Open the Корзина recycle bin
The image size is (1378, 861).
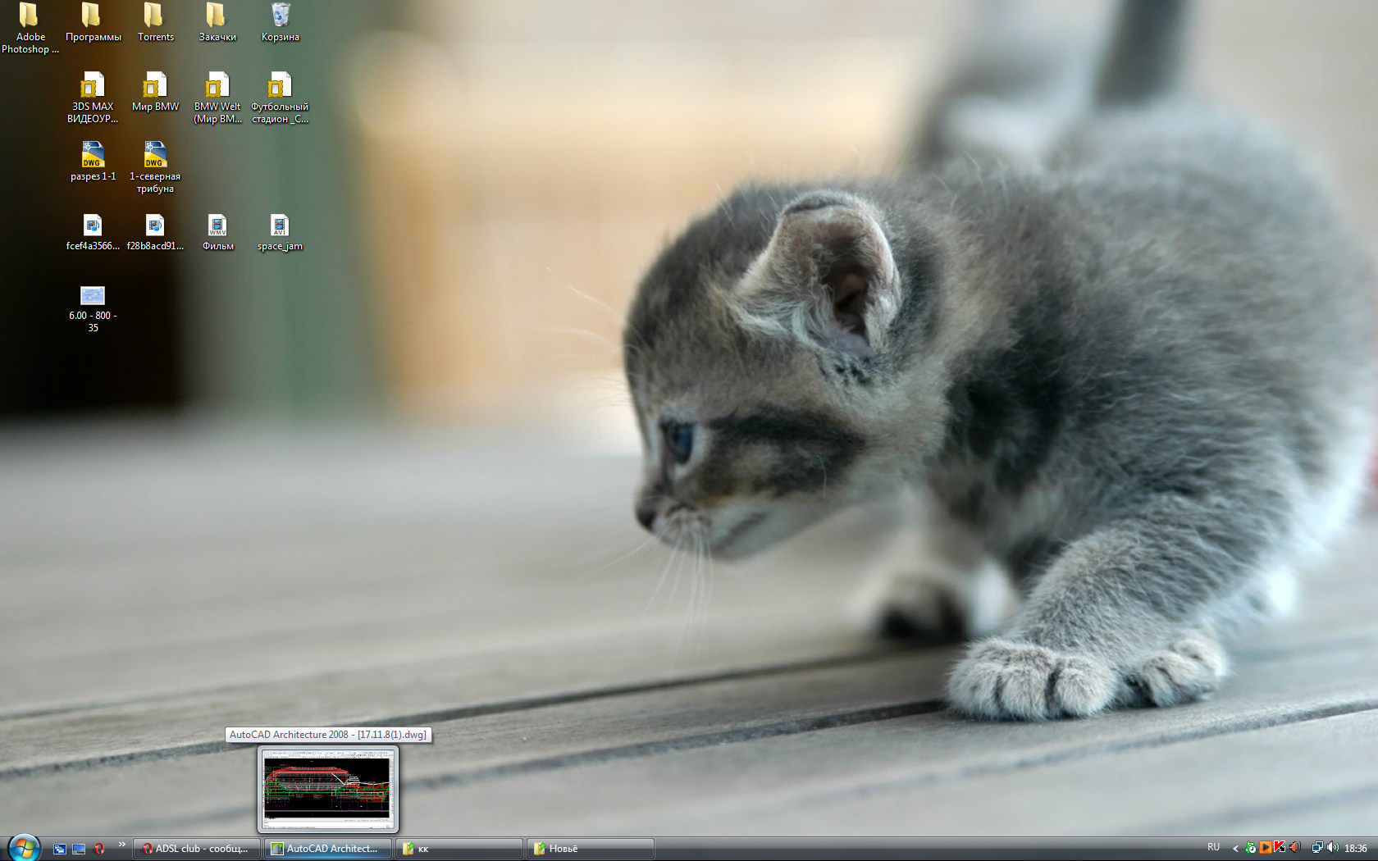click(x=280, y=16)
